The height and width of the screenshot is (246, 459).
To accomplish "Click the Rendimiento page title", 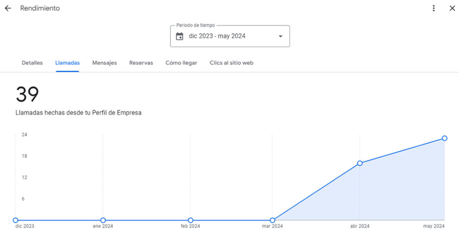I will (40, 9).
